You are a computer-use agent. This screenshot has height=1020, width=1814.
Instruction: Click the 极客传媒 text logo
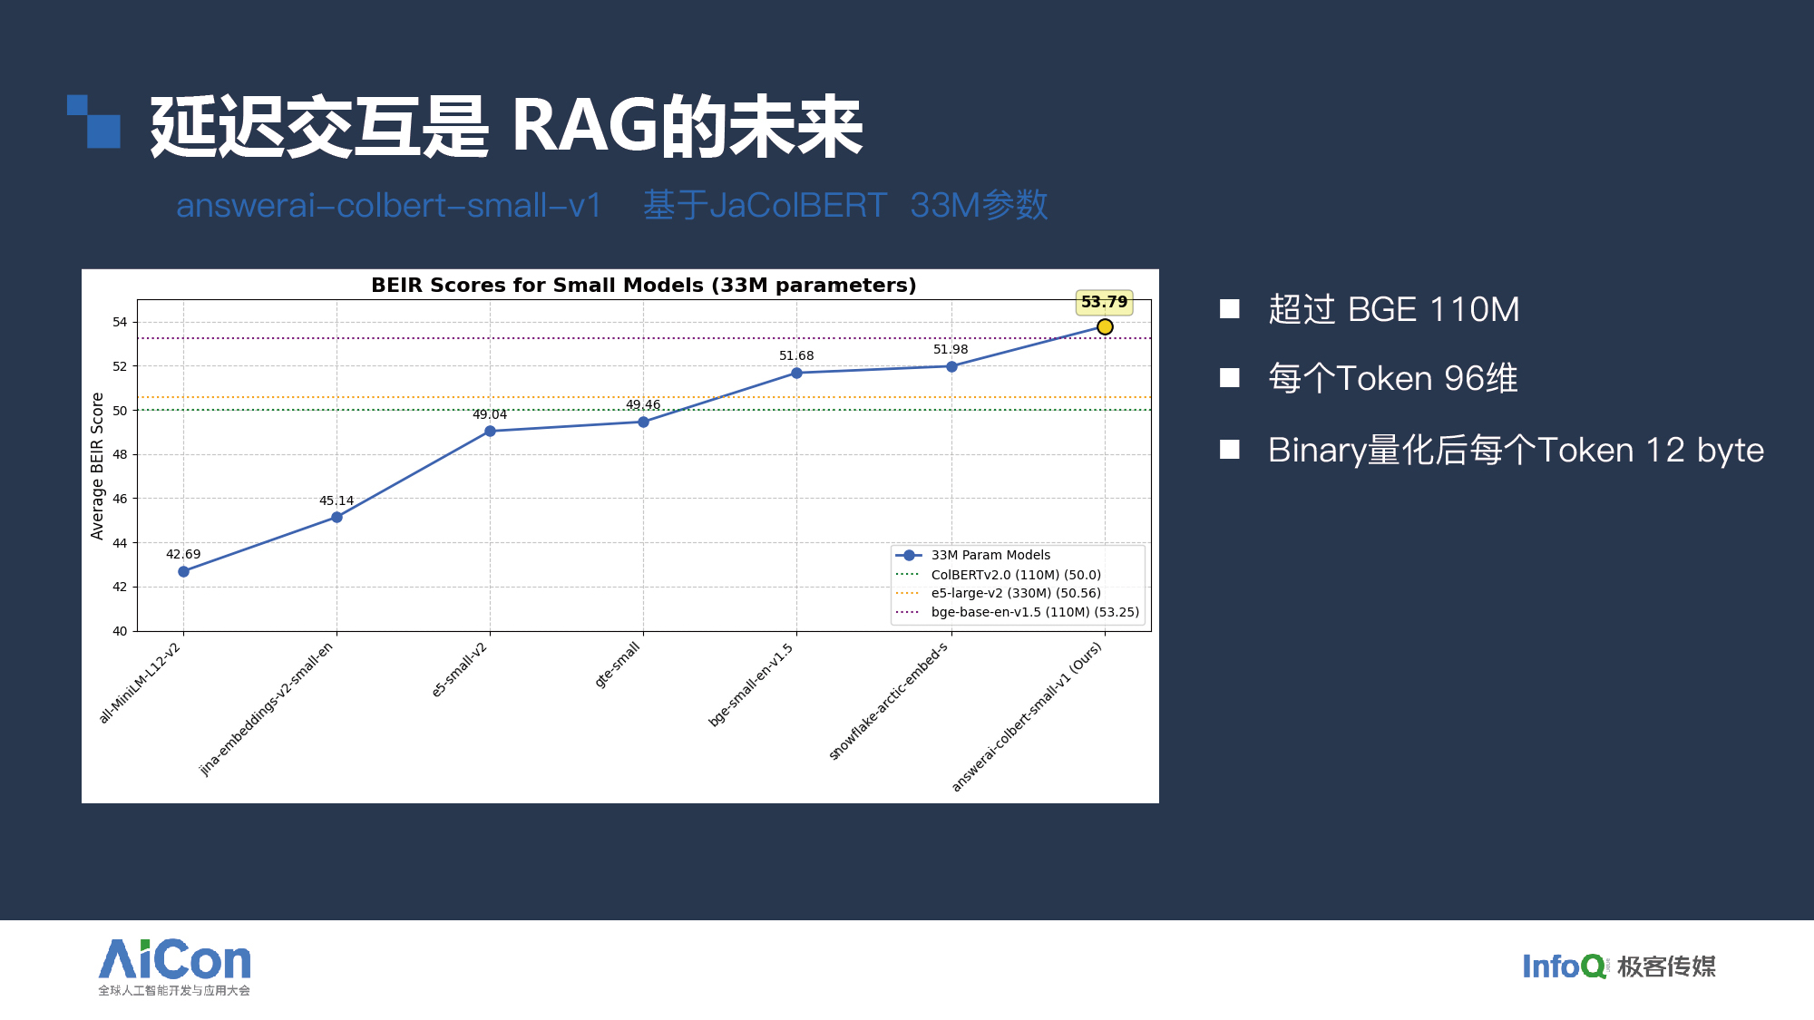[1666, 967]
